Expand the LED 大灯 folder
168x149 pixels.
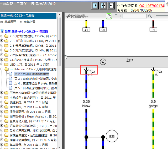[x=2, y=64]
